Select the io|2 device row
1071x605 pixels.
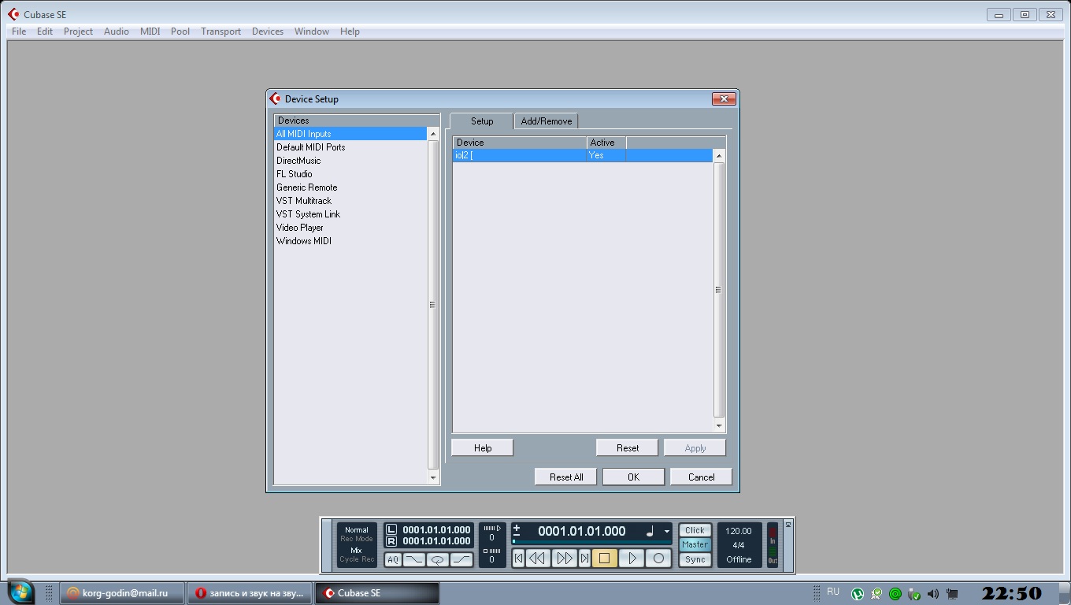[583, 156]
